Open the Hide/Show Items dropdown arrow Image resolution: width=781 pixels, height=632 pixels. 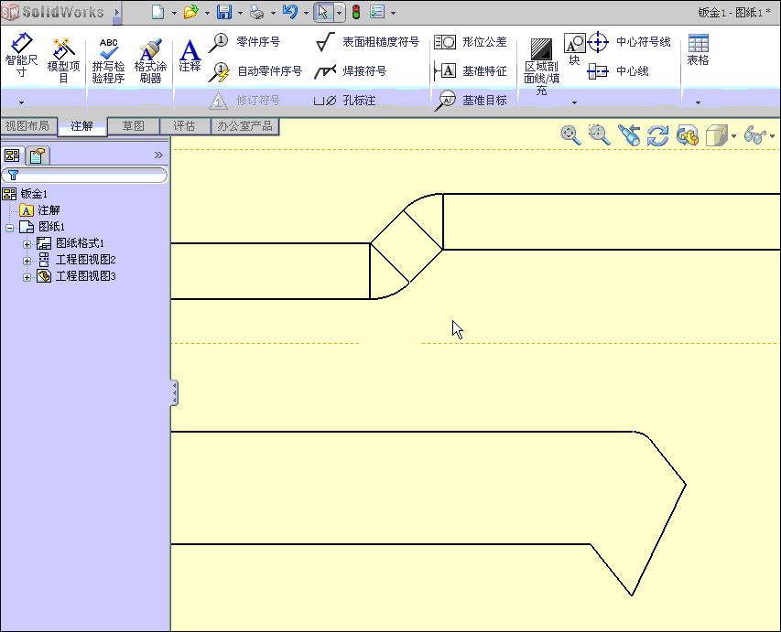(773, 136)
